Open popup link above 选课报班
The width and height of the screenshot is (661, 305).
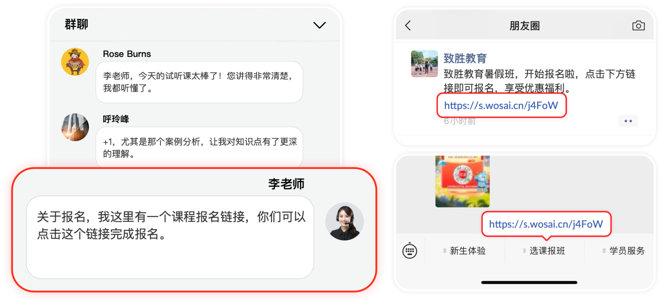click(x=546, y=224)
